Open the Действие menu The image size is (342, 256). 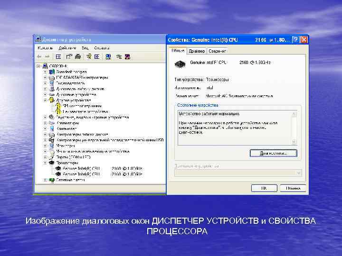(67, 48)
